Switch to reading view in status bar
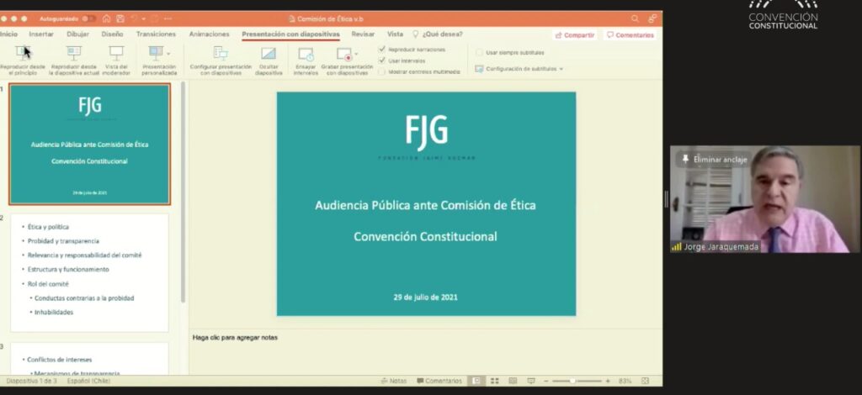The height and width of the screenshot is (395, 862). click(x=513, y=381)
